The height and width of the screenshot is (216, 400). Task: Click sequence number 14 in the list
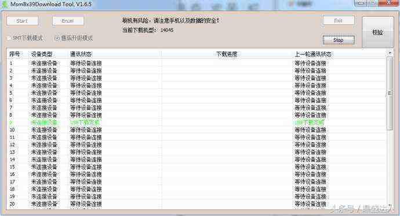coord(12,160)
